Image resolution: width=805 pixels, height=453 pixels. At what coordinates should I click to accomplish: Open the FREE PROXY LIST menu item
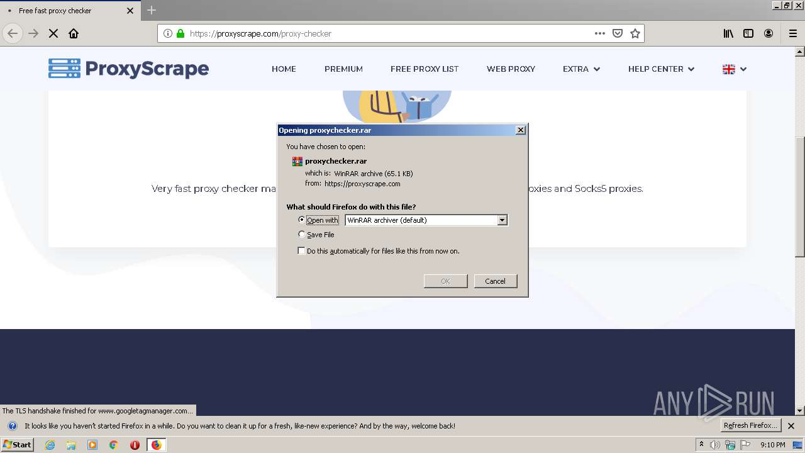425,69
